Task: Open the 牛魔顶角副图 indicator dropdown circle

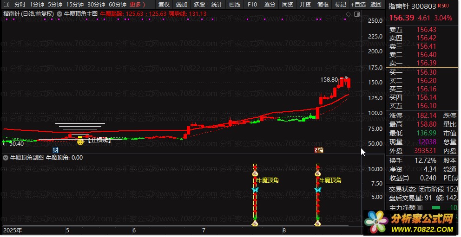Action: point(6,158)
